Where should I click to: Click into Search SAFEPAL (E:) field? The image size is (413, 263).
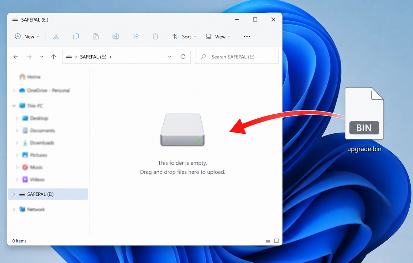tap(236, 57)
